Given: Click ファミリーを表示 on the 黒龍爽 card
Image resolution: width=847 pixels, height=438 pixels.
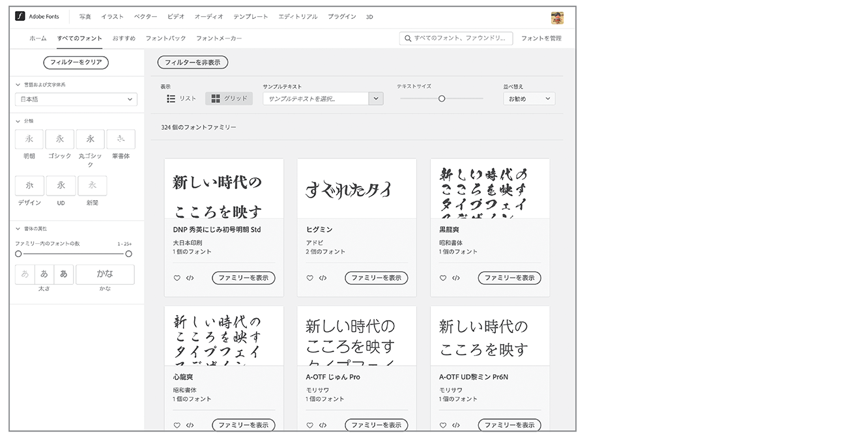Looking at the screenshot, I should (x=510, y=278).
